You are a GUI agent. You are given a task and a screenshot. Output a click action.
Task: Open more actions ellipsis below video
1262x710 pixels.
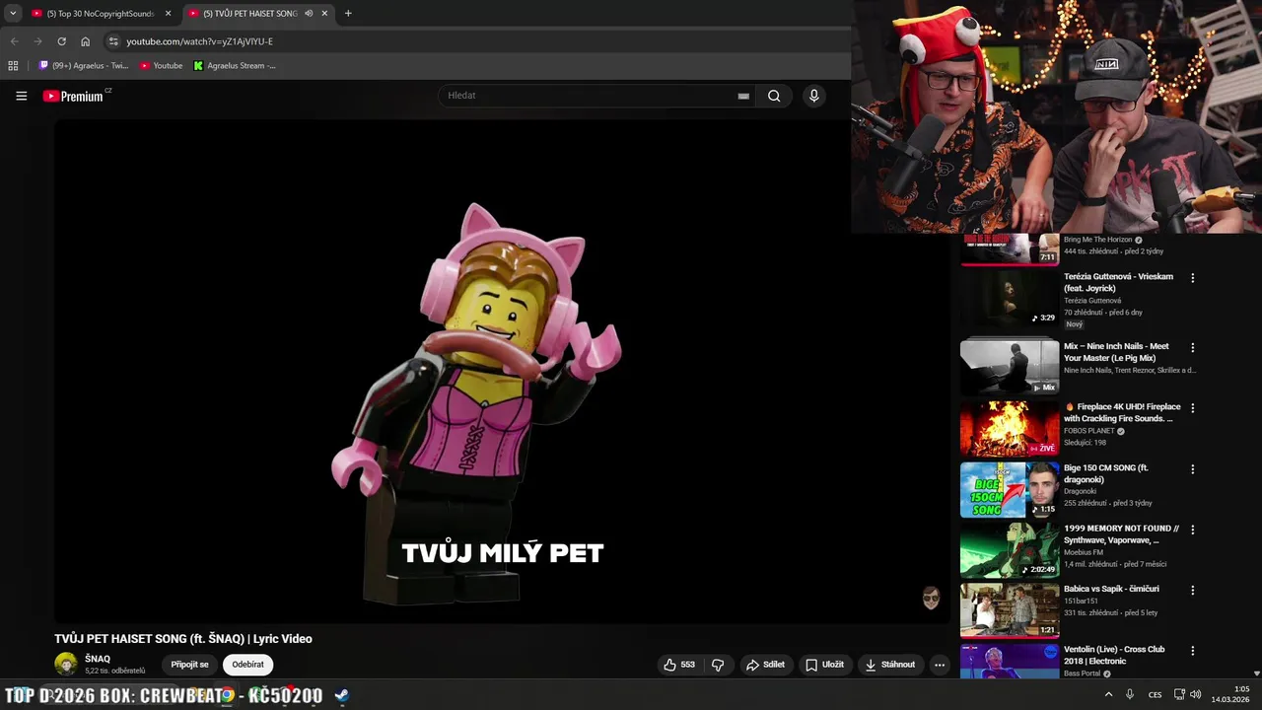tap(940, 665)
